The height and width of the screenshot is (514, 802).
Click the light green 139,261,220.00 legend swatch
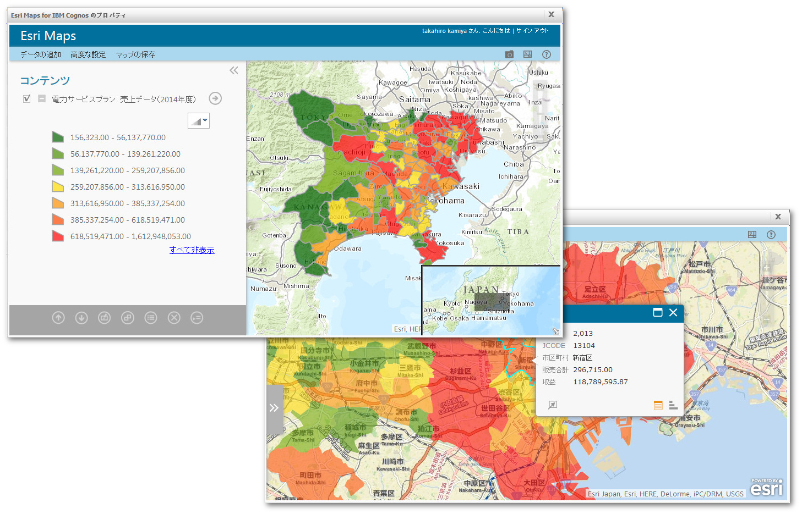tap(58, 170)
